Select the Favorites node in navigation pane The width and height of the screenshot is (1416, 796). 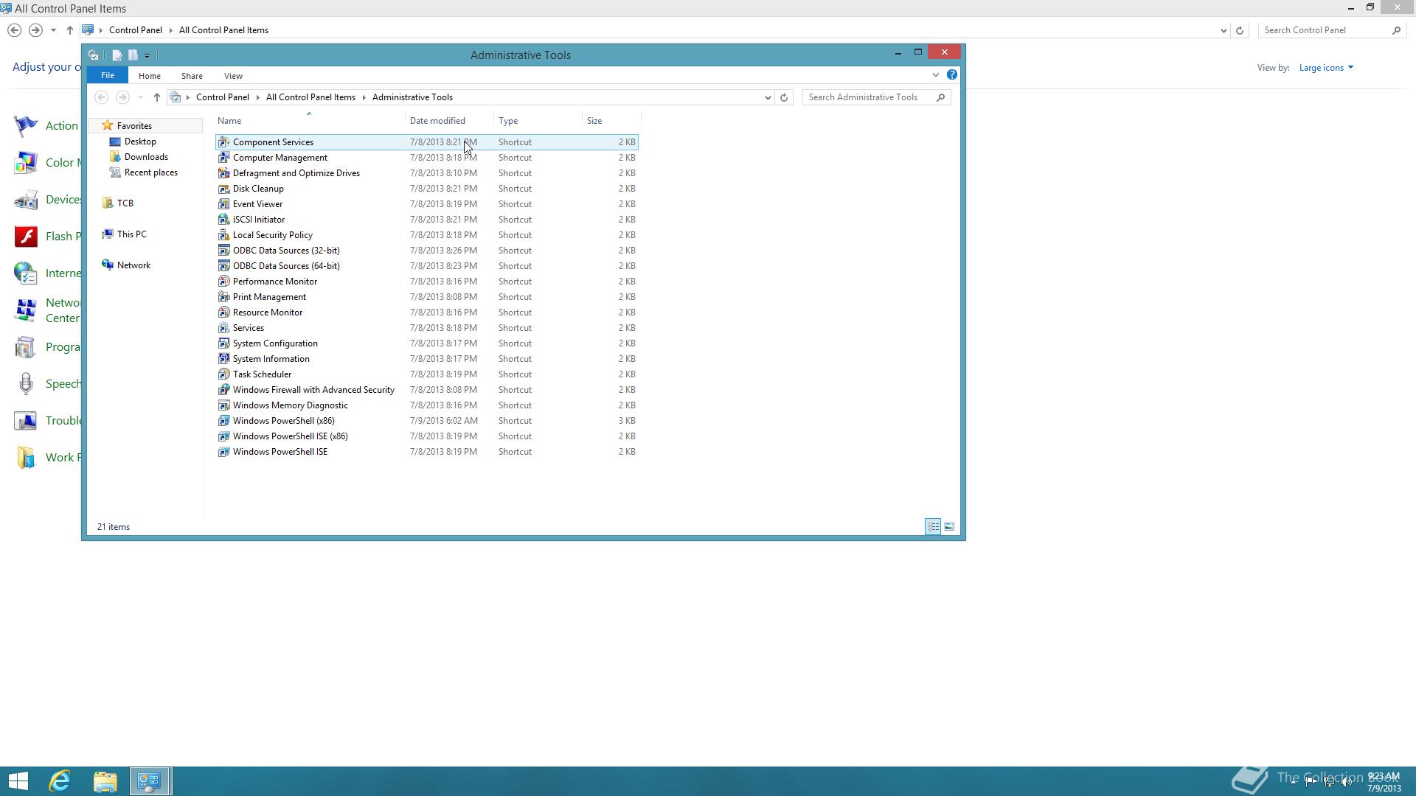coord(145,126)
